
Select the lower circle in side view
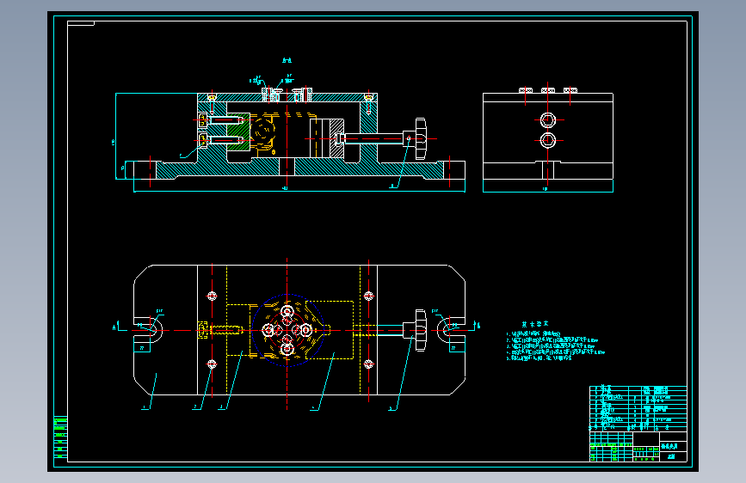[x=547, y=140]
